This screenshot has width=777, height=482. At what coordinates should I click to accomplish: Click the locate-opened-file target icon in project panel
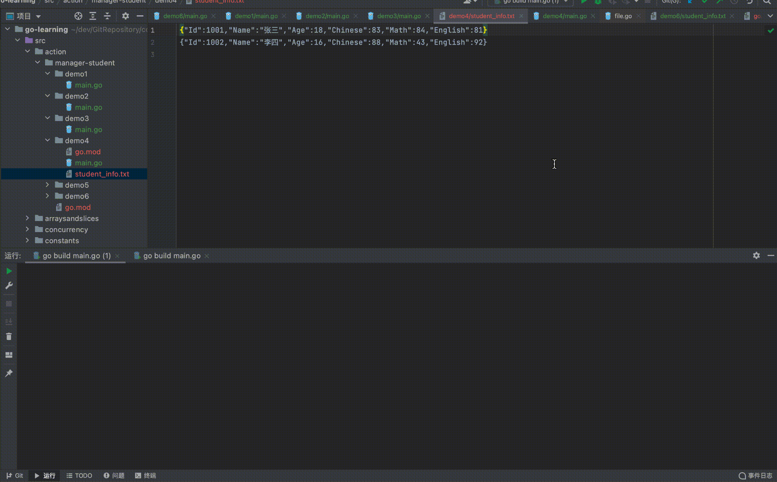pos(78,16)
